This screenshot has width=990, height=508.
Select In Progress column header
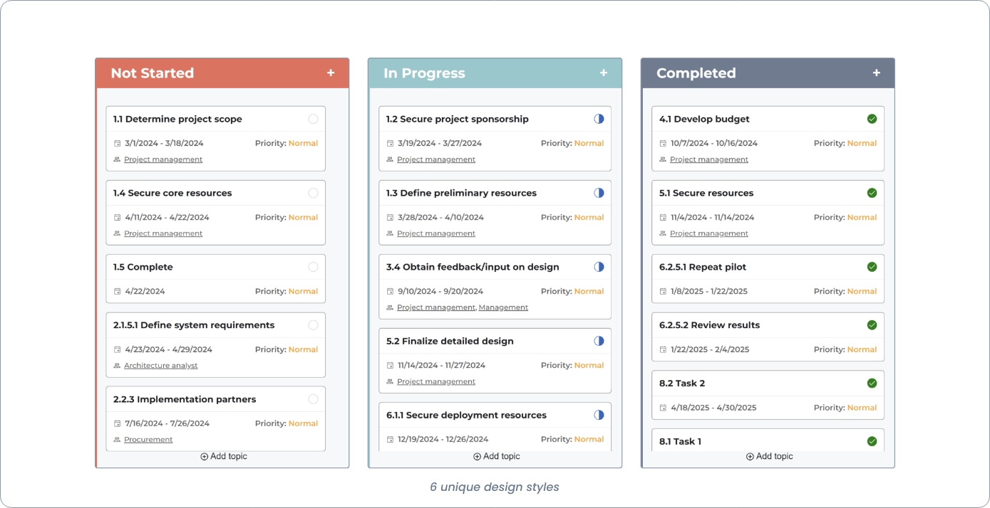[495, 73]
